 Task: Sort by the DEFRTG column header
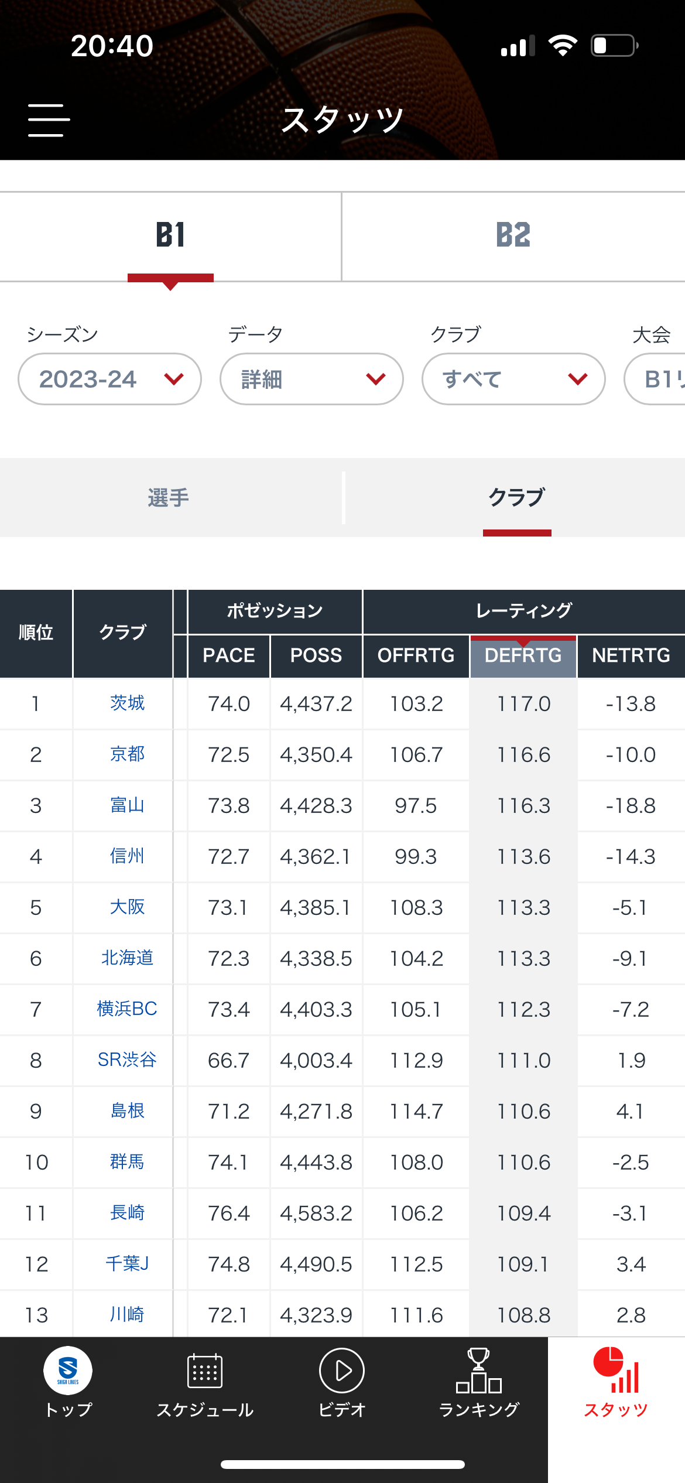coord(523,655)
